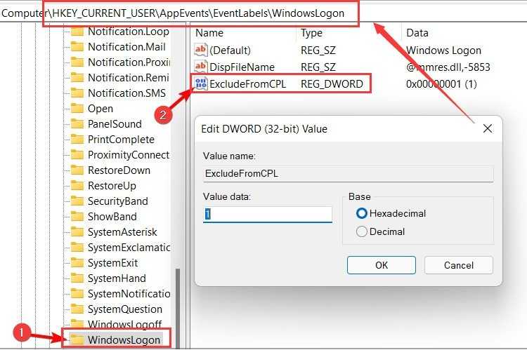The height and width of the screenshot is (350, 527).
Task: Click the ExcludeFromCPL DWORD value icon
Action: pyautogui.click(x=202, y=84)
